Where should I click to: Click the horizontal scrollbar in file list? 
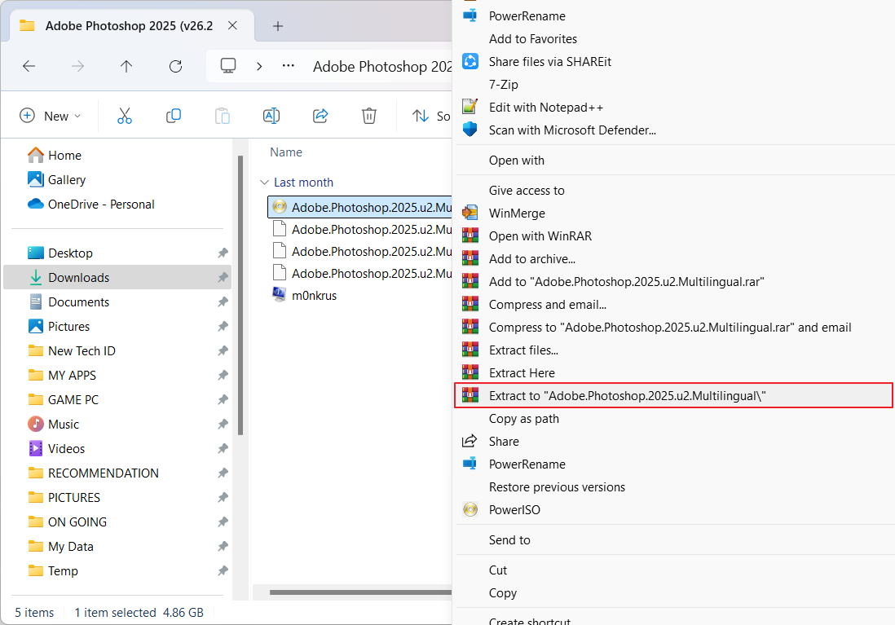361,592
